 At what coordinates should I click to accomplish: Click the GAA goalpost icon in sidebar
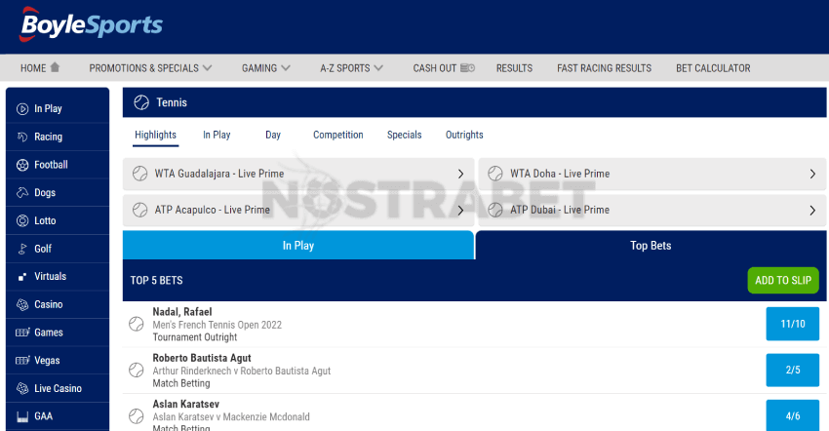click(22, 416)
